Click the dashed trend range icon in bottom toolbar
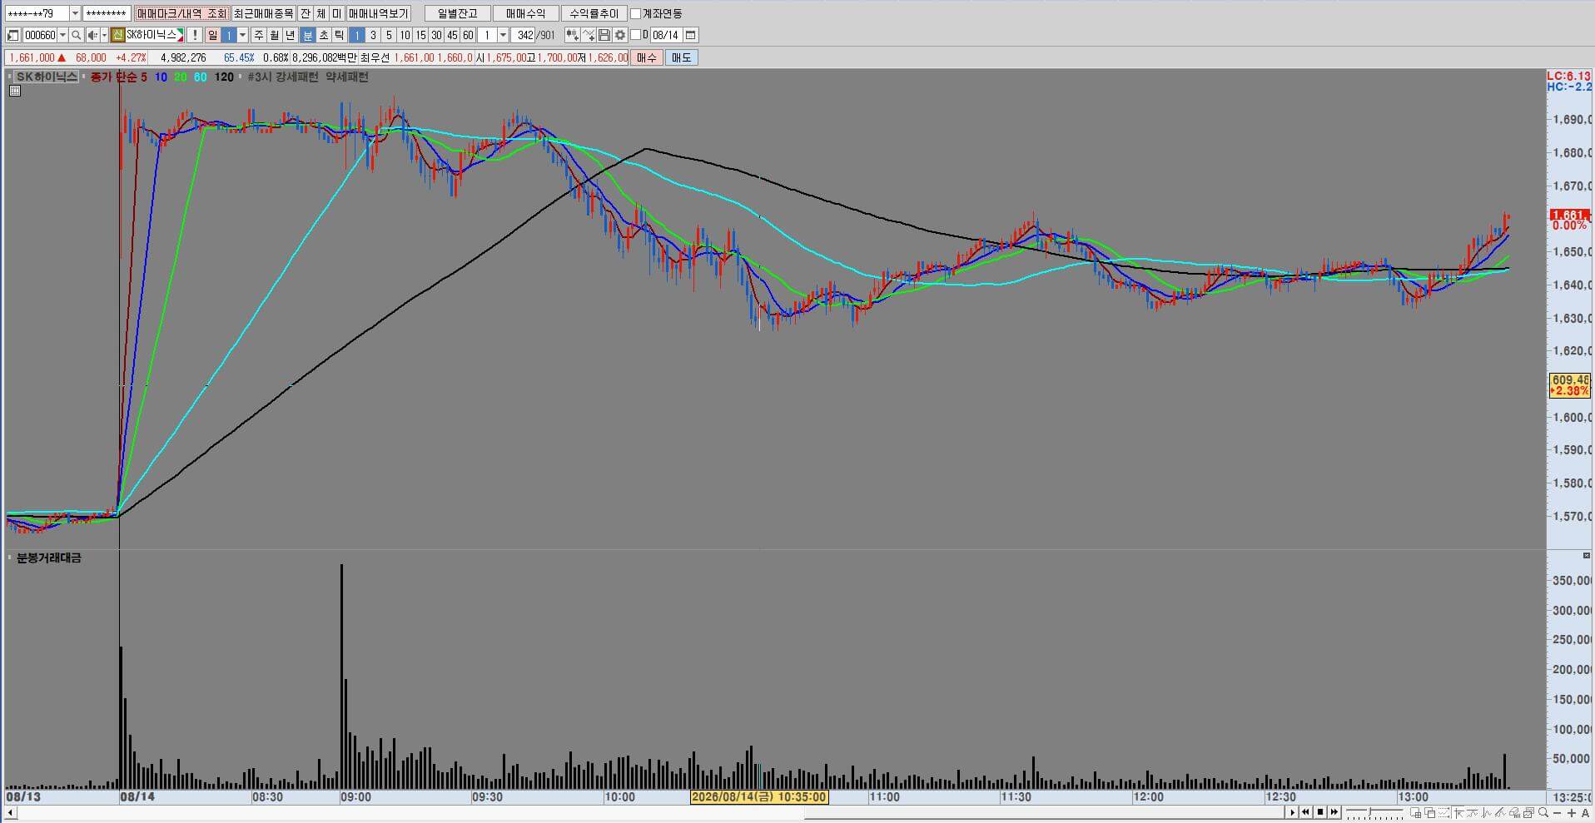This screenshot has height=823, width=1595. [x=1444, y=813]
